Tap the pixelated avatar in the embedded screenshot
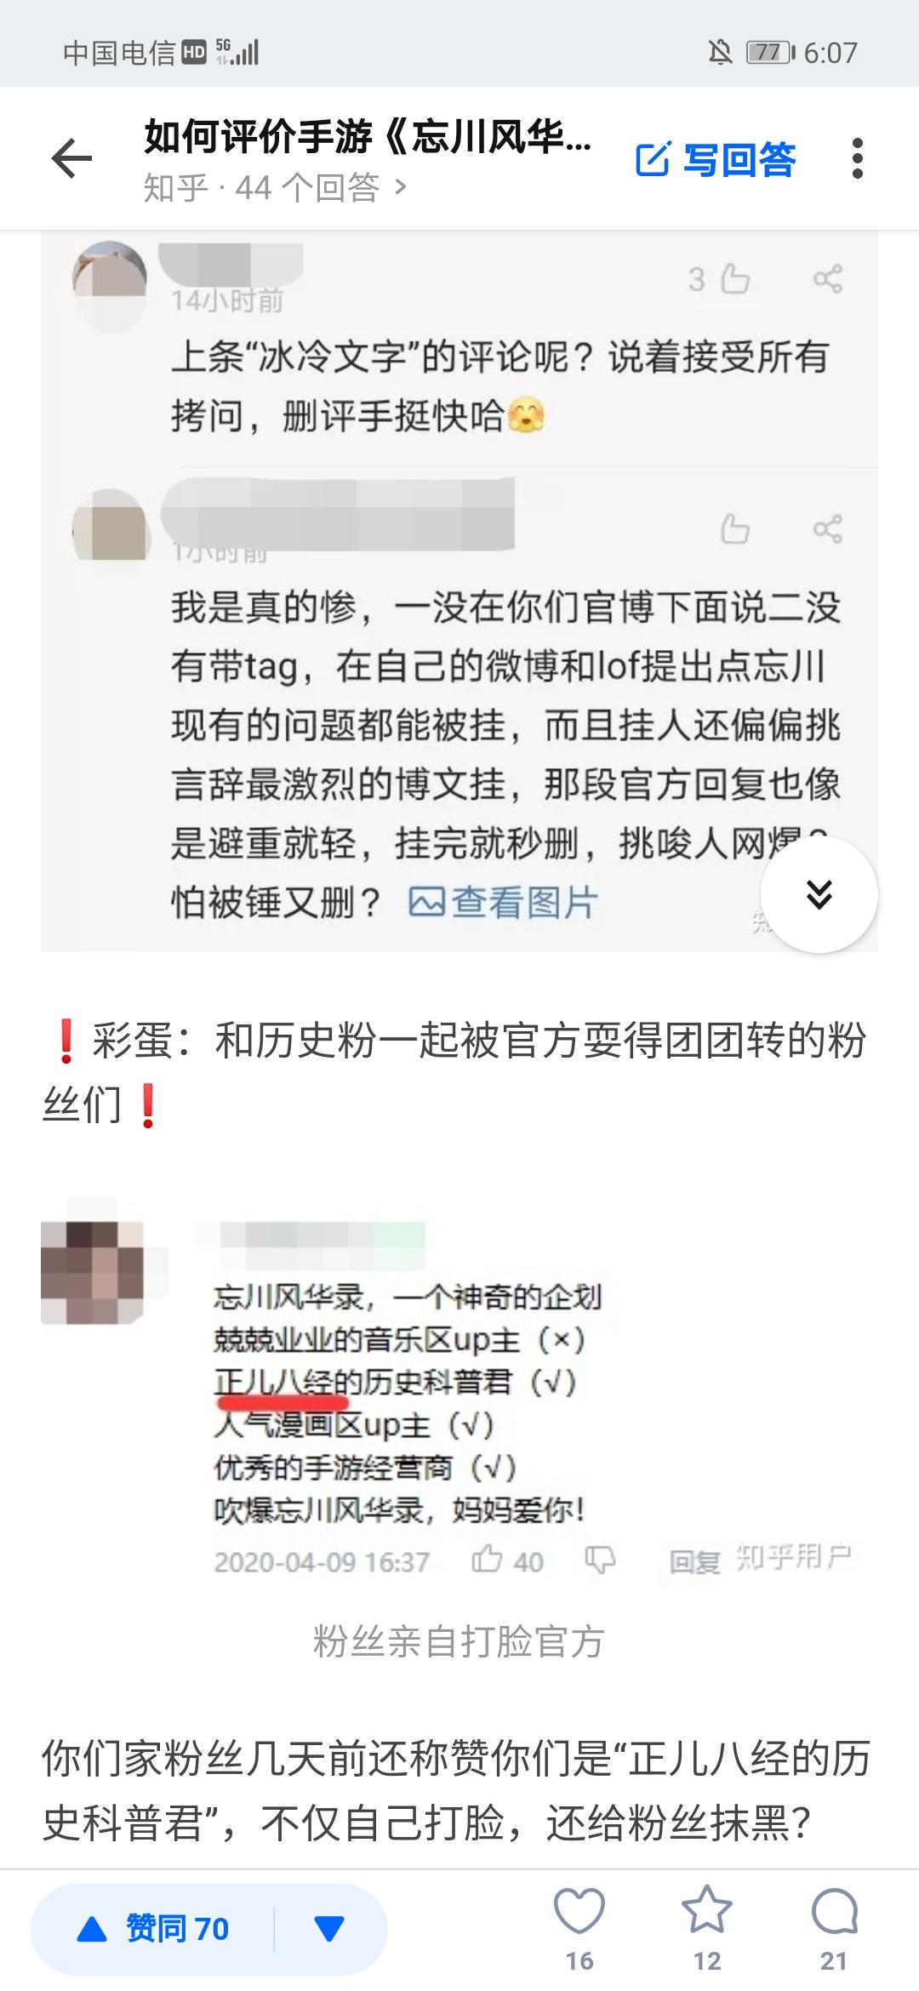 click(93, 1273)
